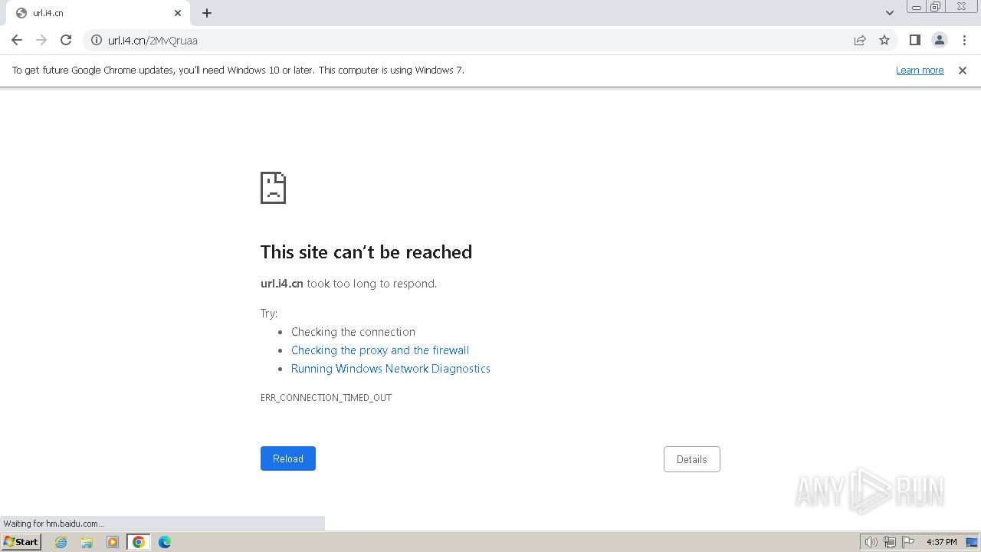The image size is (981, 552).
Task: Click the Details button
Action: [692, 459]
